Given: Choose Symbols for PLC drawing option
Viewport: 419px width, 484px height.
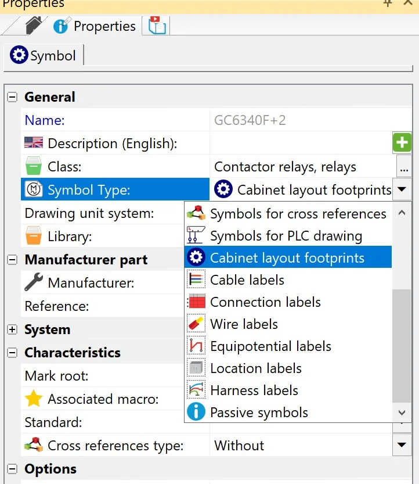Looking at the screenshot, I should coord(286,236).
